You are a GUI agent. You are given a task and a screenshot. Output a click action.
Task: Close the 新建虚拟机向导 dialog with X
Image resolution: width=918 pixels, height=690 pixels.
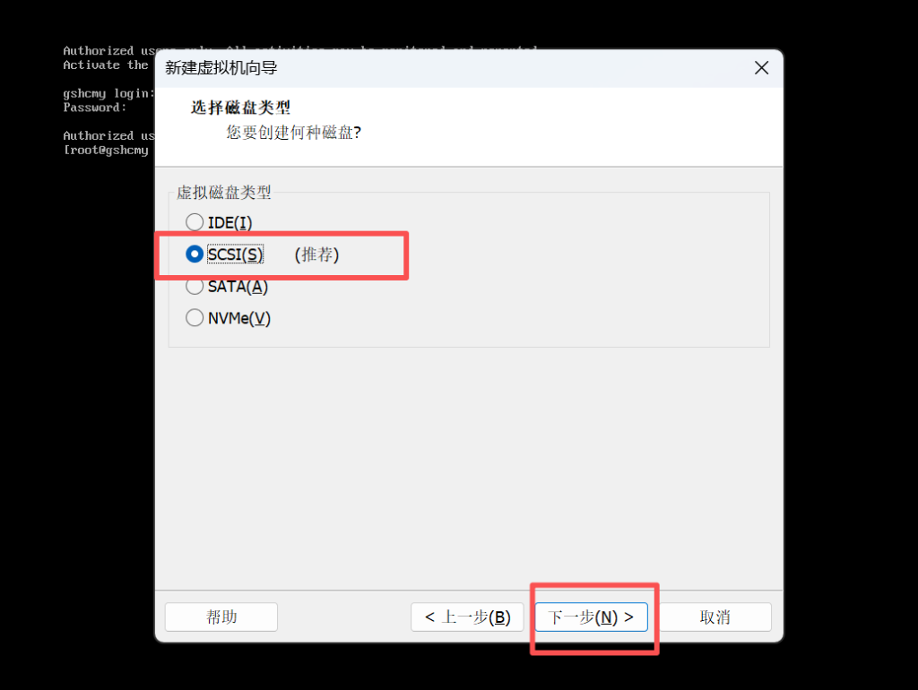point(761,68)
